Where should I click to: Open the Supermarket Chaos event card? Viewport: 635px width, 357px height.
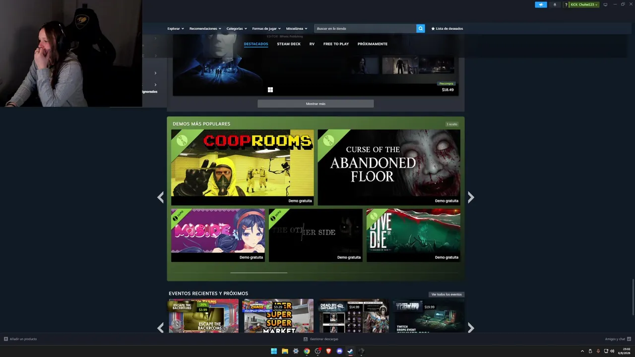click(x=278, y=316)
